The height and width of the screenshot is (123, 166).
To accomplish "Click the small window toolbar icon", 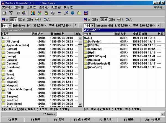I will coord(59,13).
